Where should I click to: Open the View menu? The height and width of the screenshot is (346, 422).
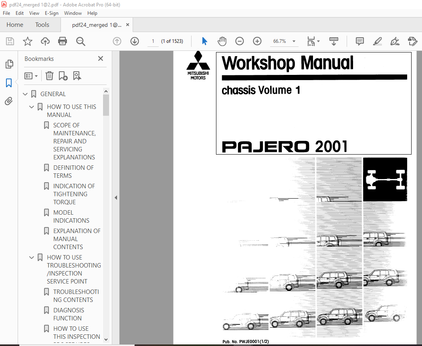[x=34, y=13]
